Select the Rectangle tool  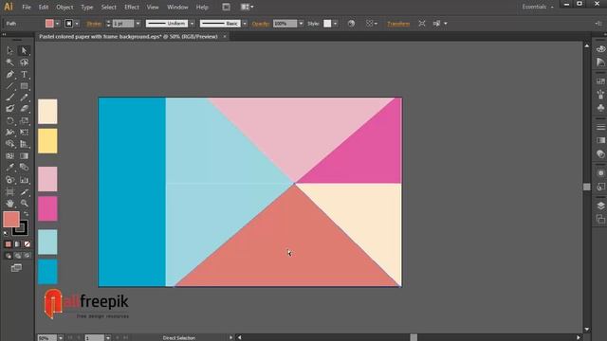[24, 86]
